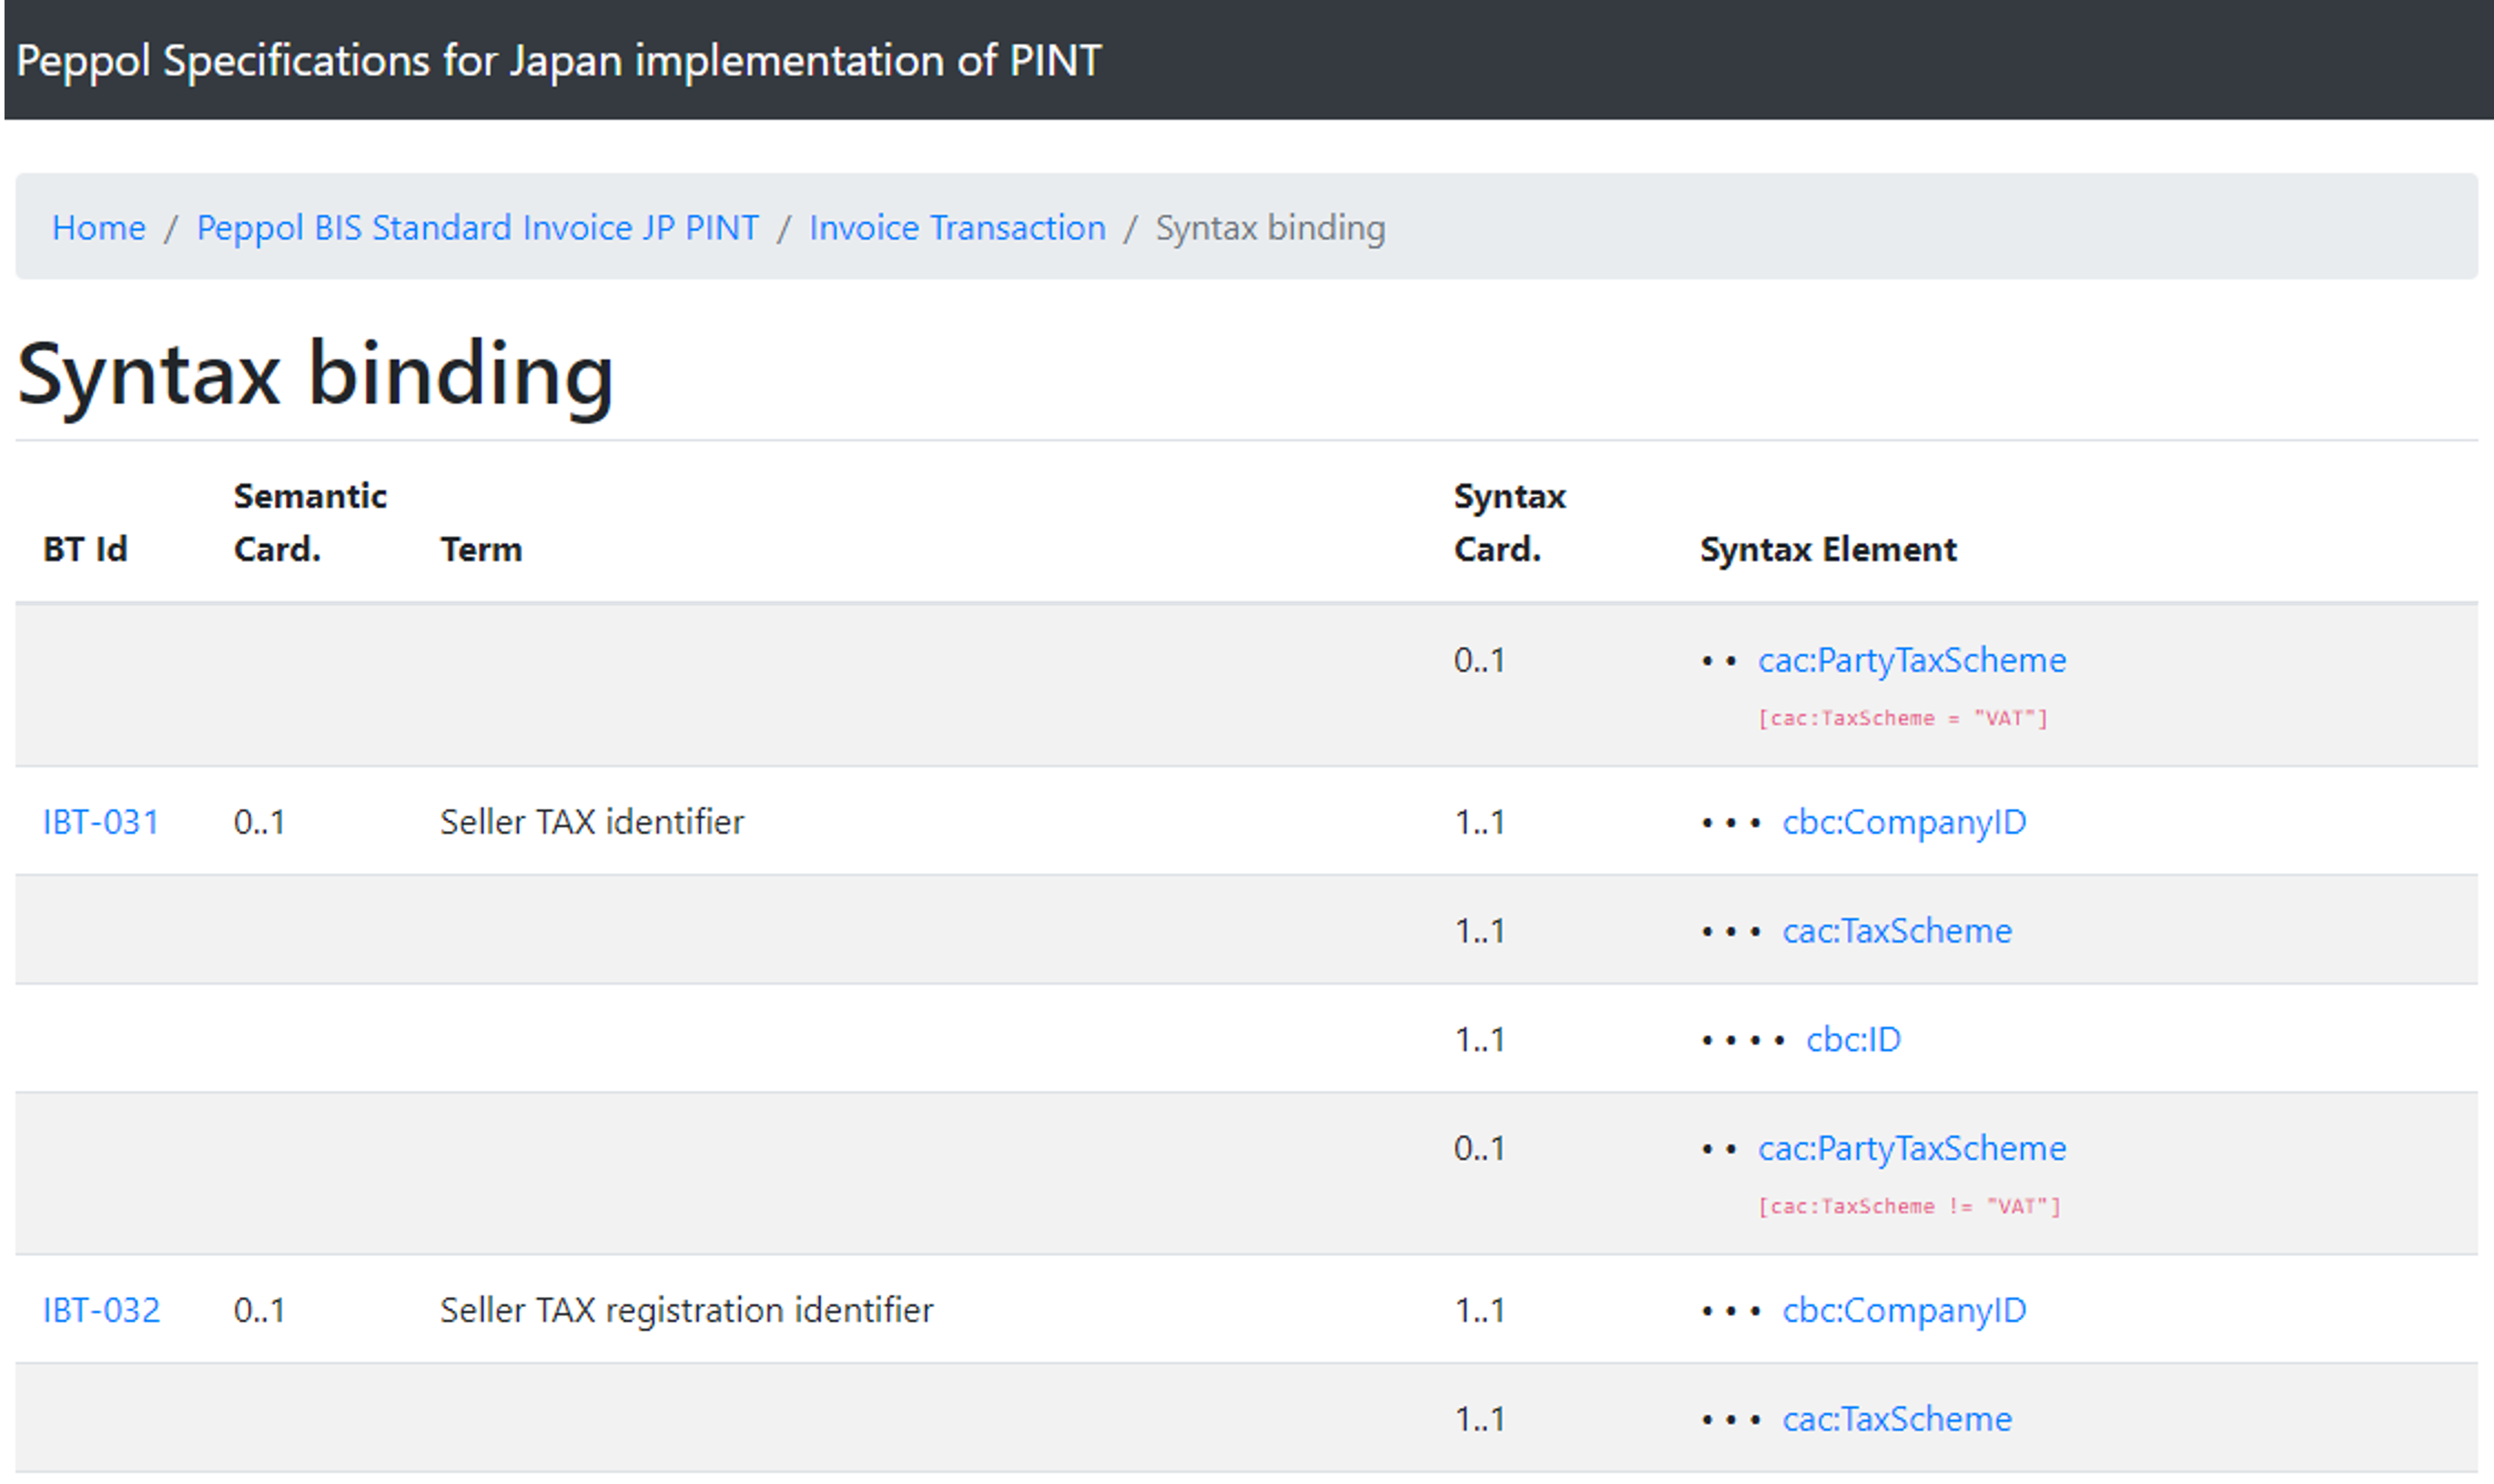Click the [cac:TaxScheme != "VAT"] condition text
The width and height of the screenshot is (2494, 1484).
(1909, 1206)
